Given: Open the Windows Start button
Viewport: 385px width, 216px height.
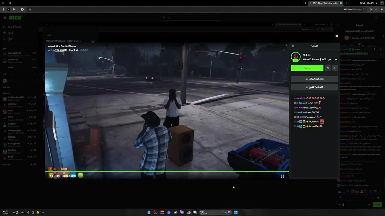Looking at the screenshot, I should click(x=236, y=212).
